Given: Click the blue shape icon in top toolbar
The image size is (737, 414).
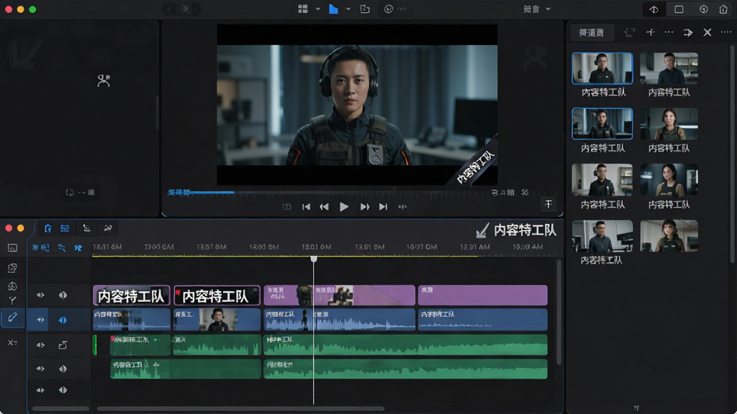Looking at the screenshot, I should (333, 9).
